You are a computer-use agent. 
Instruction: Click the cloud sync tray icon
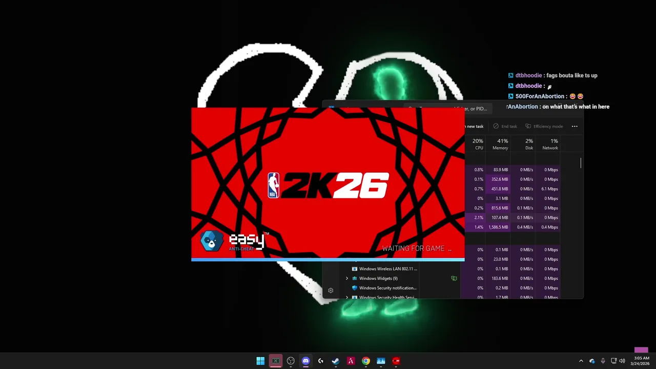pos(592,361)
